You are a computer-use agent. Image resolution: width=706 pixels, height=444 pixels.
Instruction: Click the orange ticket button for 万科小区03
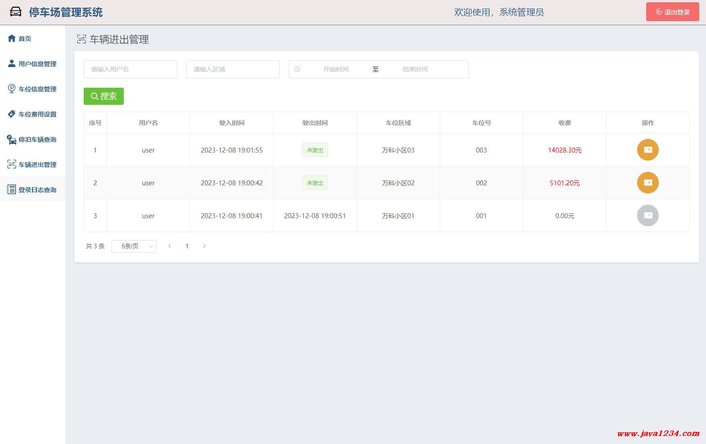tap(648, 150)
